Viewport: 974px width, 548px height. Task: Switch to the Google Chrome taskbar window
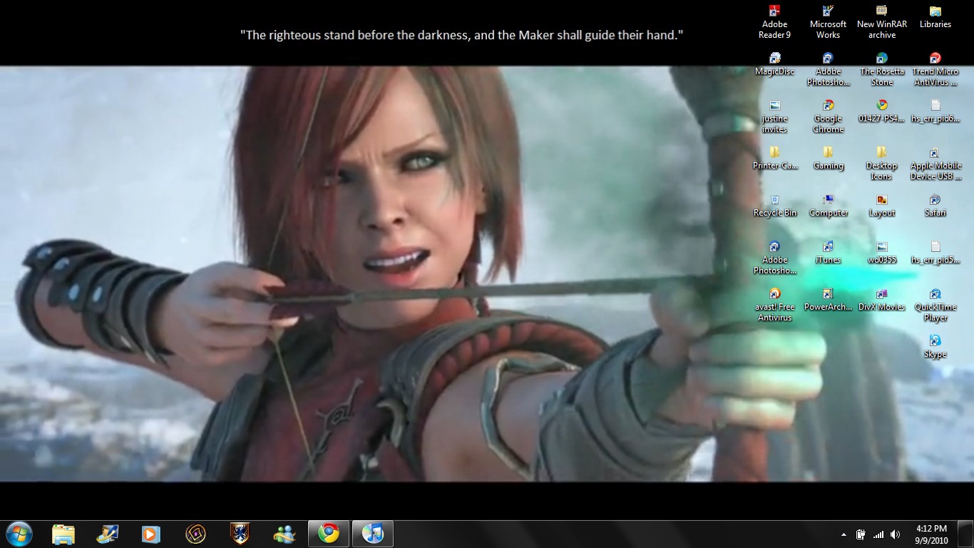(328, 534)
